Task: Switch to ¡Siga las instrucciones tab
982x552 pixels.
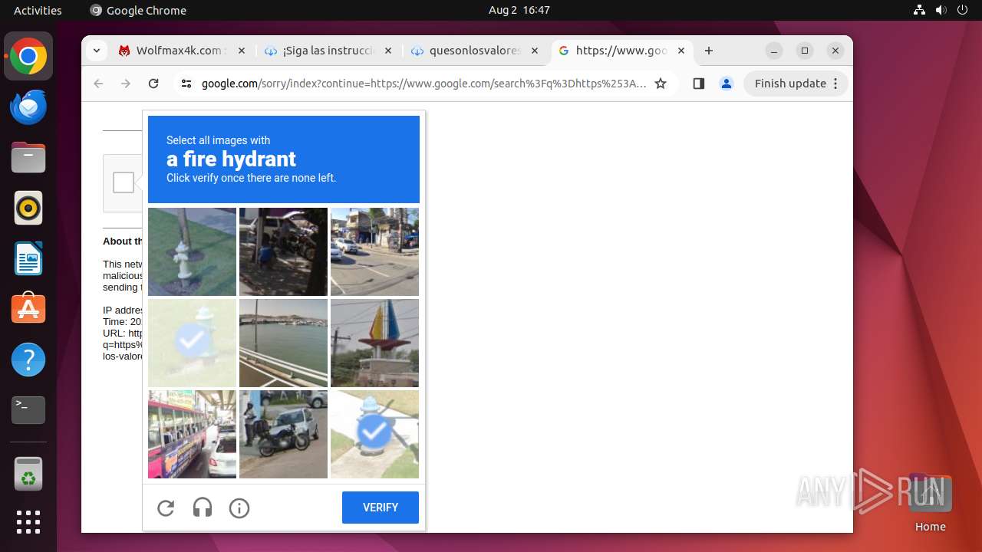Action: click(x=328, y=51)
